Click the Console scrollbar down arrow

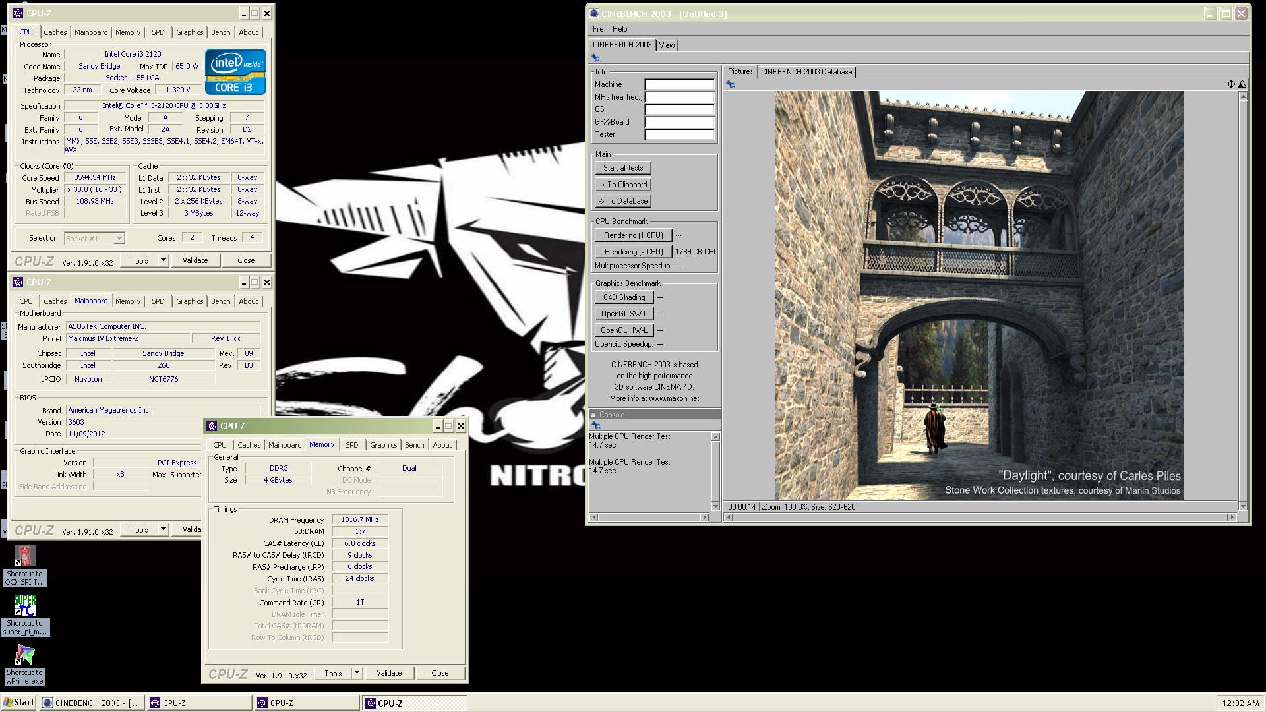coord(715,506)
